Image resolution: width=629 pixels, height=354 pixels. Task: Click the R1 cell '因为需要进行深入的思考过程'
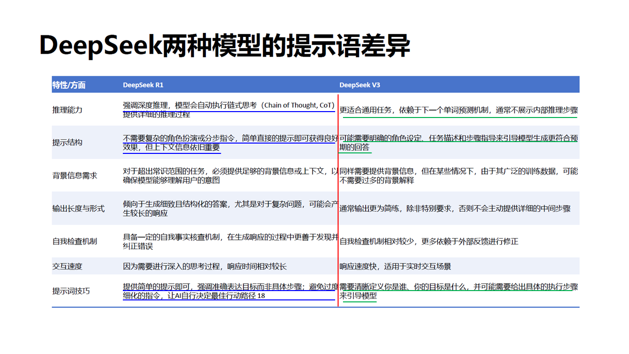point(204,266)
